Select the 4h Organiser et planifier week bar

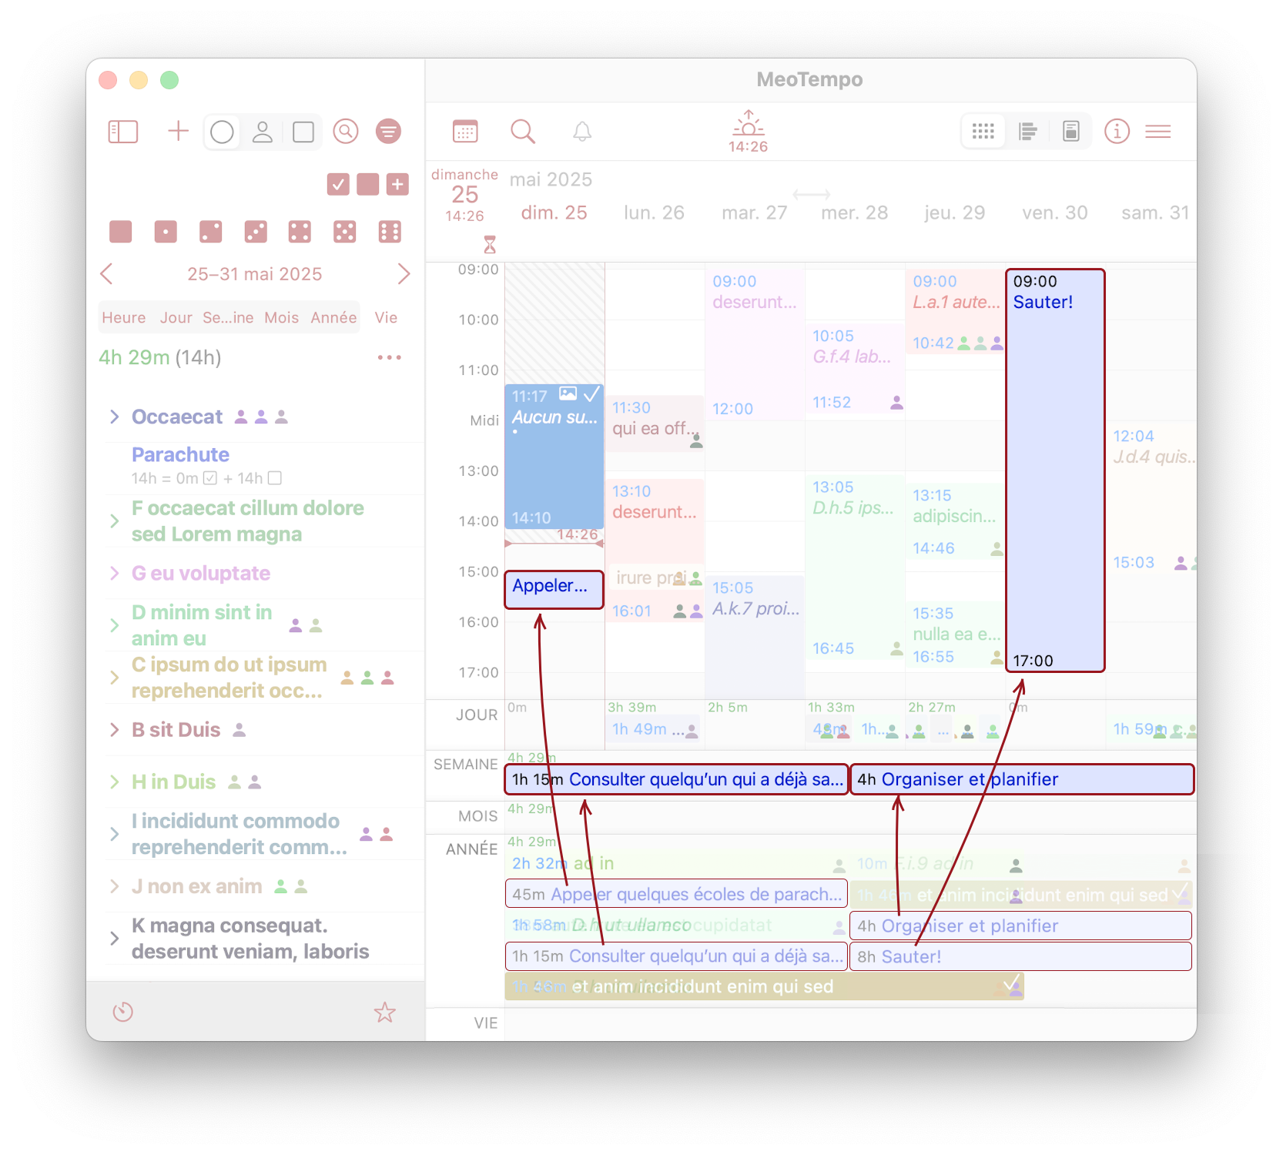tap(1022, 779)
